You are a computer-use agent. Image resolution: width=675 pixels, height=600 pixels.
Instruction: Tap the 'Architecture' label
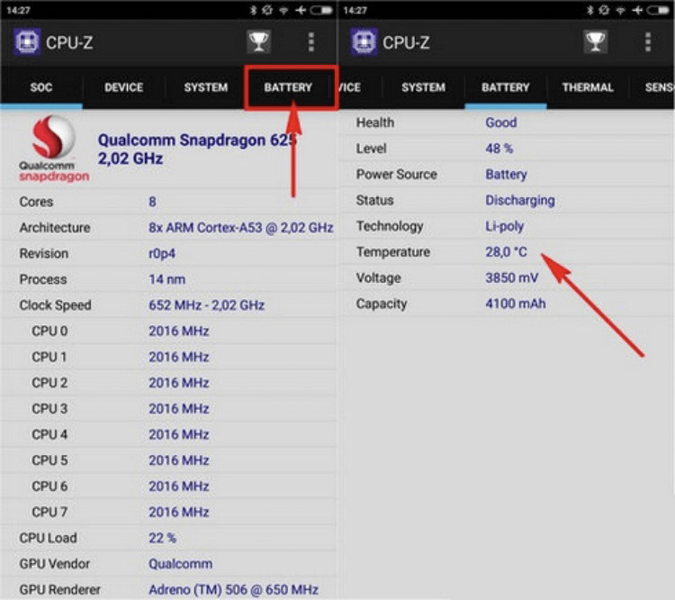55,228
